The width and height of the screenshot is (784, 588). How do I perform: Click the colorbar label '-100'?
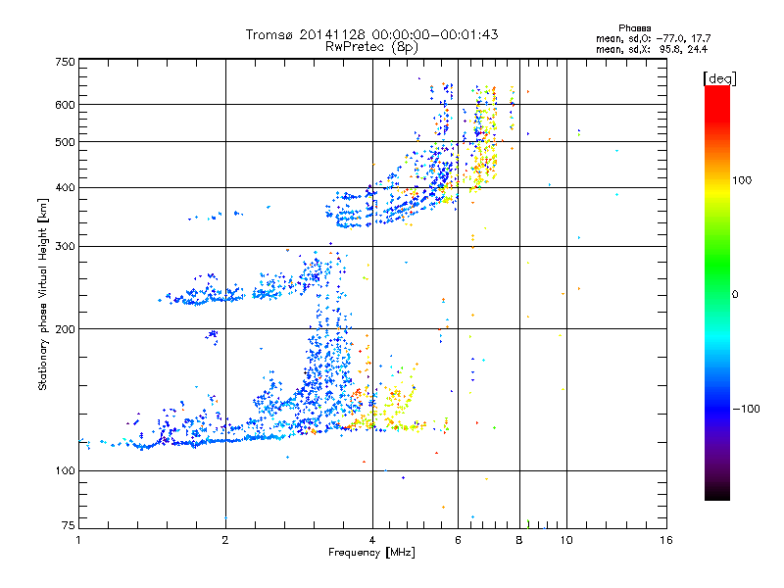pos(746,409)
